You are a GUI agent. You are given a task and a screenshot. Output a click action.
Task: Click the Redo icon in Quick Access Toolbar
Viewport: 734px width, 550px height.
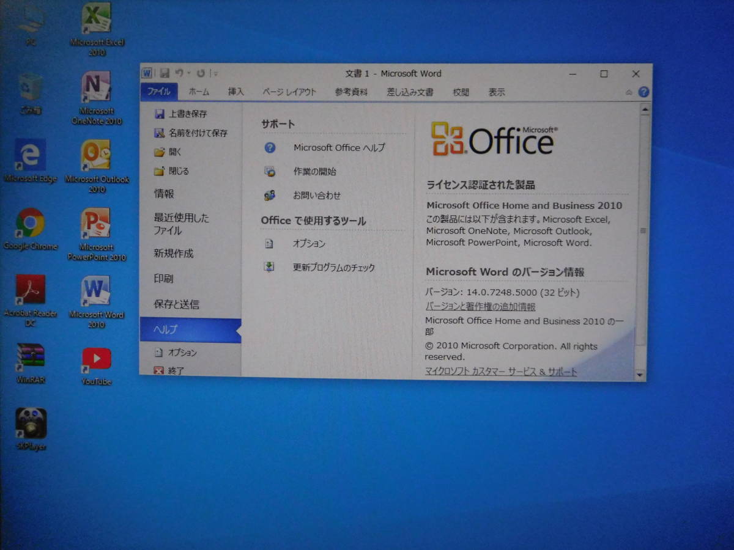(x=201, y=73)
